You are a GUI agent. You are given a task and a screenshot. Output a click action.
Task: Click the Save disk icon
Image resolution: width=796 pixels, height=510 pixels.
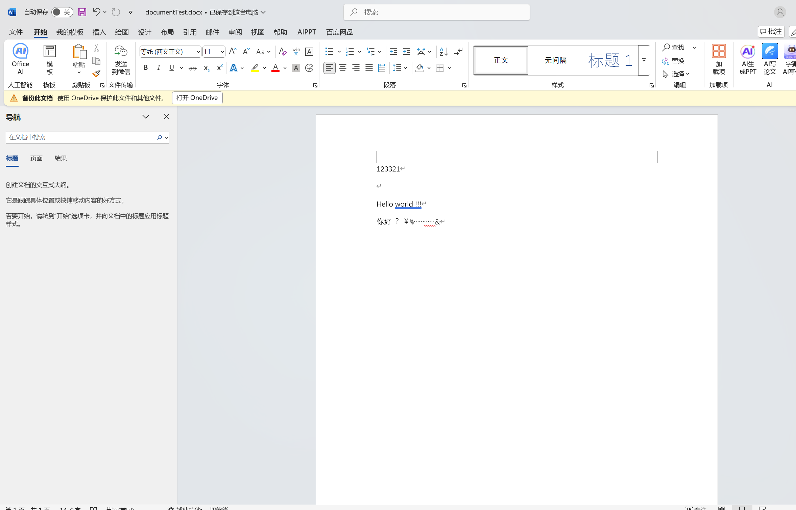(82, 12)
